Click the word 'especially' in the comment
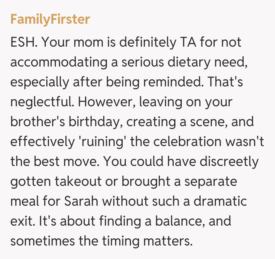 click(40, 82)
